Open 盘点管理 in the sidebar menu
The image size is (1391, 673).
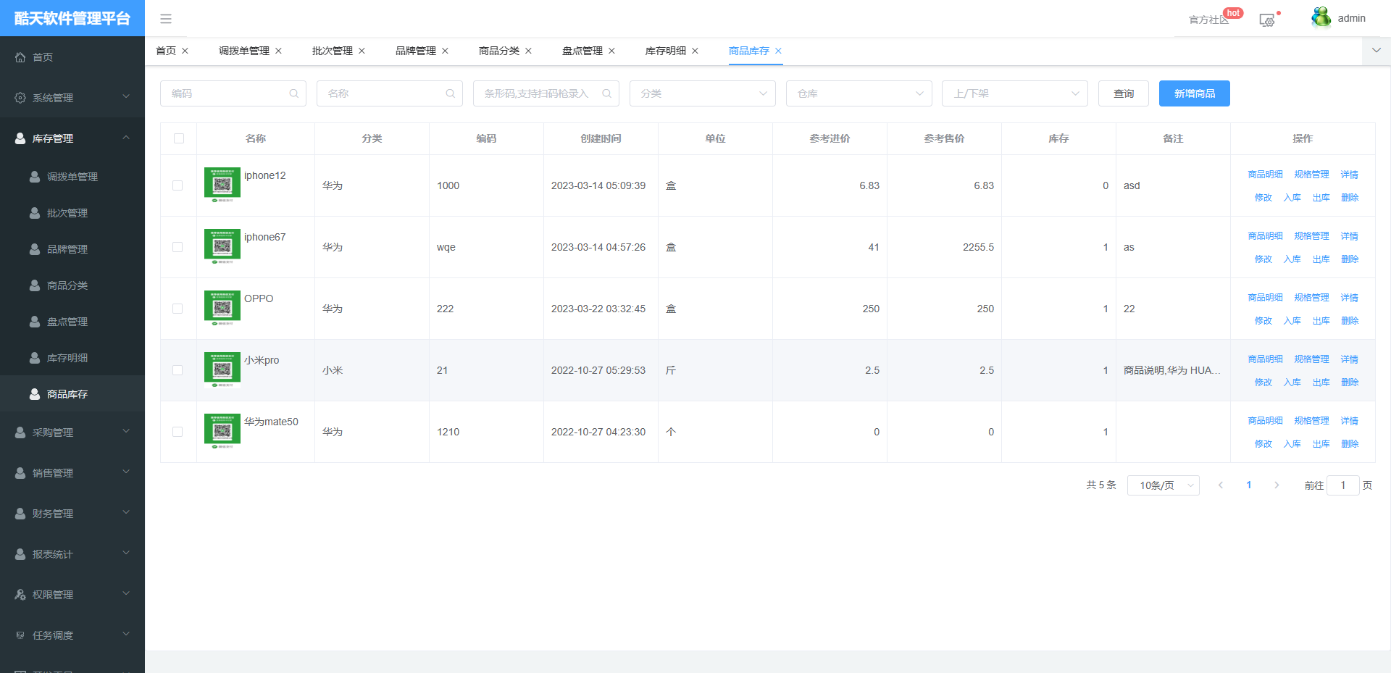67,322
